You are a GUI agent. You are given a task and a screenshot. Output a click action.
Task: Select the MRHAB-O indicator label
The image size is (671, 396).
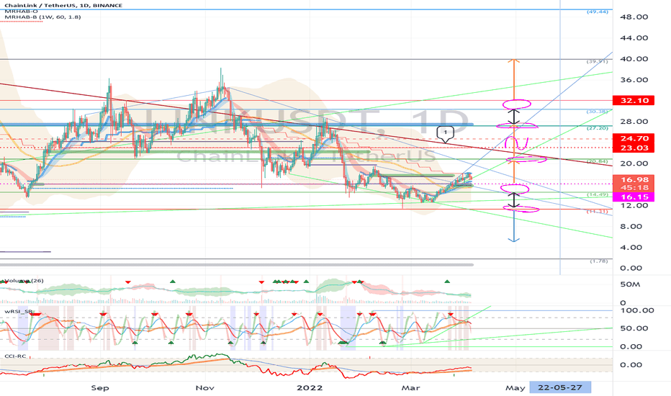tap(21, 11)
